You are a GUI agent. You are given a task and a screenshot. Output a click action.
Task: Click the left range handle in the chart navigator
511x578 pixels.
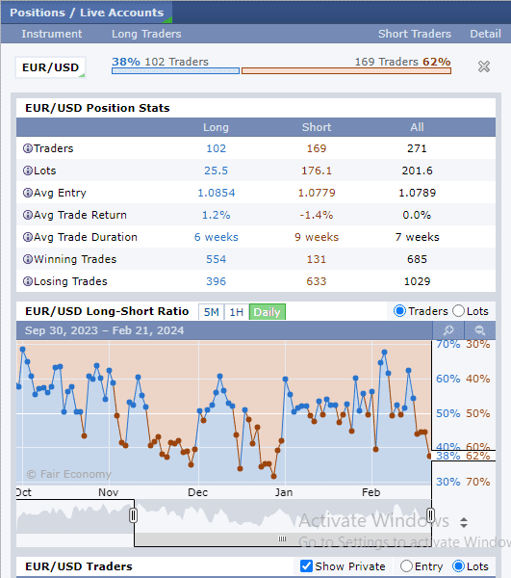click(133, 515)
